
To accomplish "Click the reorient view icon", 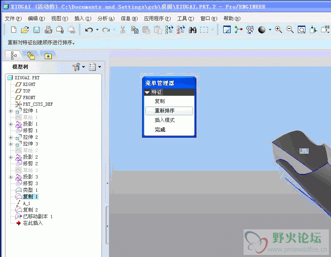I will point(313,30).
